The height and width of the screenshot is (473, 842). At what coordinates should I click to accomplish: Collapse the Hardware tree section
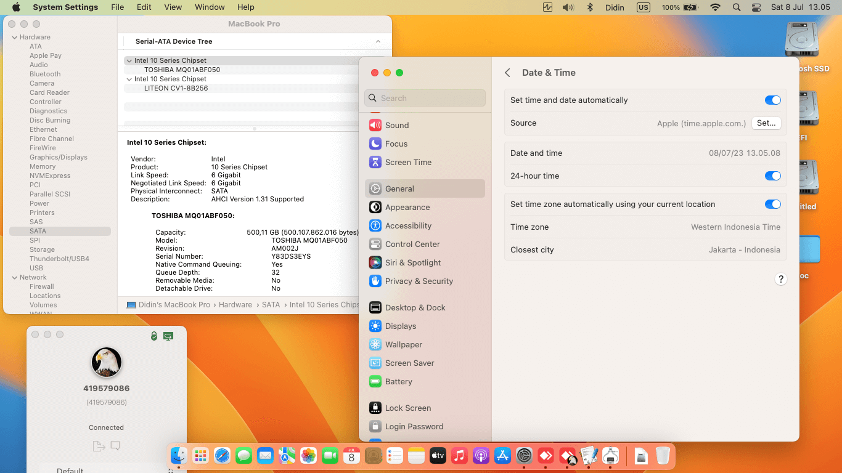tap(15, 37)
